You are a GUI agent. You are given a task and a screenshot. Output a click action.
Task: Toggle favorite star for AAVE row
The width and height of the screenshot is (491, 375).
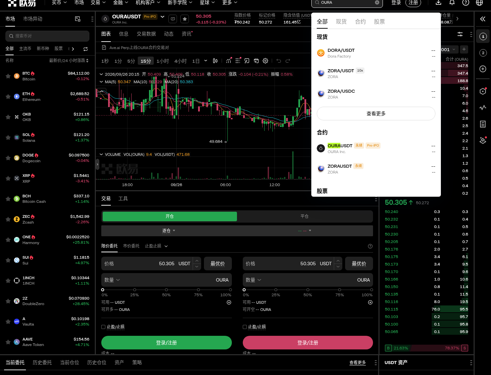click(x=8, y=342)
